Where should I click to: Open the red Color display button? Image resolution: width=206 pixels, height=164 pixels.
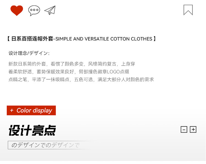coord(31,110)
